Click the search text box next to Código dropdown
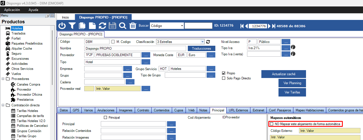The height and width of the screenshot is (140, 363). [198, 26]
